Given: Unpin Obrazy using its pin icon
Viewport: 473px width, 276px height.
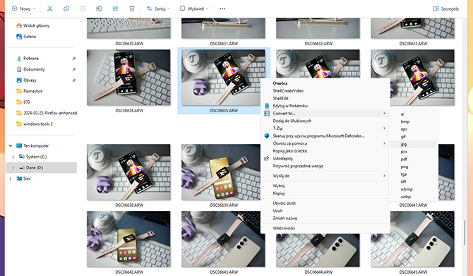Looking at the screenshot, I should click(x=73, y=80).
